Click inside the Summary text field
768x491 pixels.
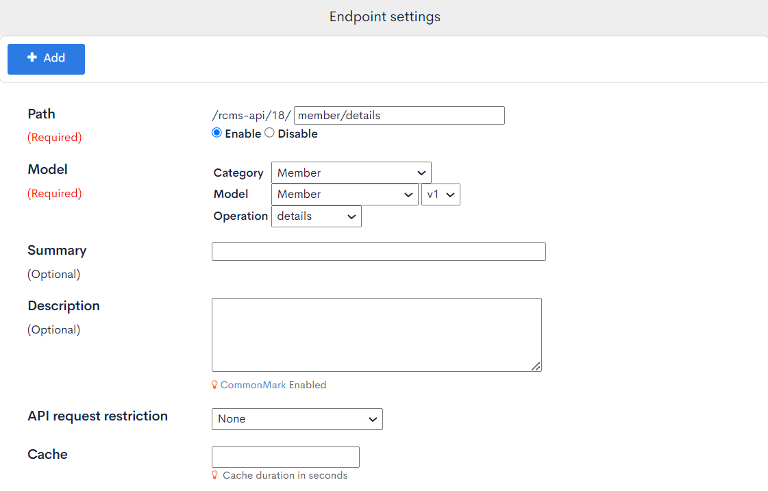(x=378, y=251)
